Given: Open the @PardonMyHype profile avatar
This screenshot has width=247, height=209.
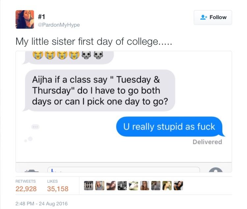Looking at the screenshot, I should click(x=25, y=19).
